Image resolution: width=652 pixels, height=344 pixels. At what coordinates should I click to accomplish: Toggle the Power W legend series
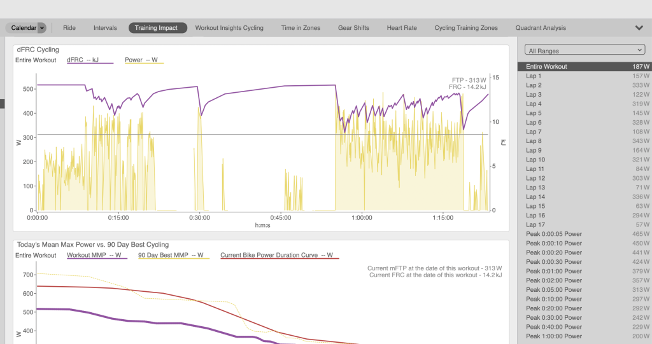pos(144,60)
